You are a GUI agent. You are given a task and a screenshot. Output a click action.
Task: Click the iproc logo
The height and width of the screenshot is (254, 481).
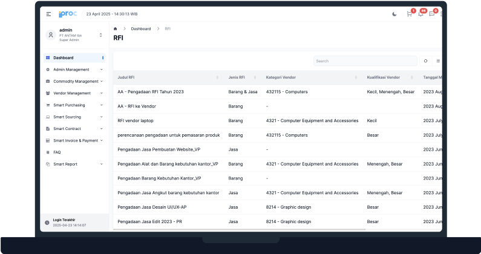[x=68, y=14]
